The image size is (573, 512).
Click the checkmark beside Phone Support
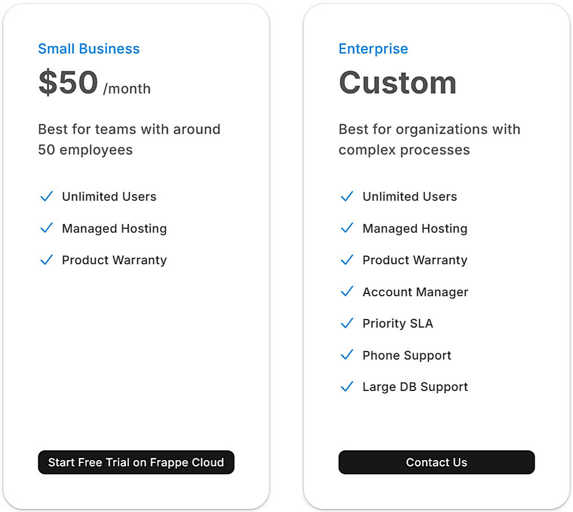pos(347,355)
